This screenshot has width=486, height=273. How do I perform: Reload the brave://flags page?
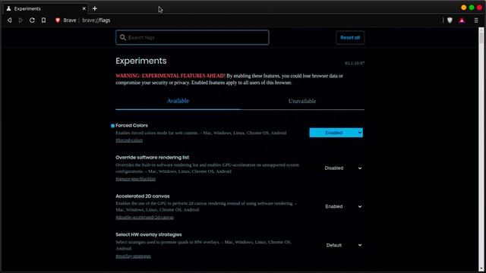click(32, 20)
